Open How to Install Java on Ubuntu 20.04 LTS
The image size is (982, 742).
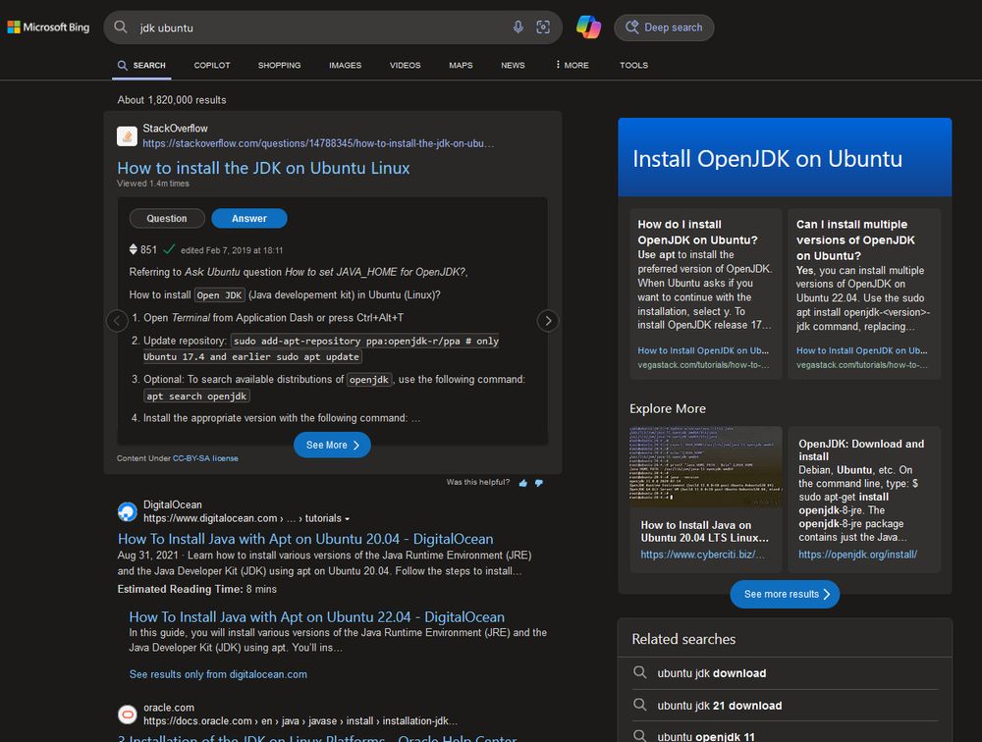[704, 531]
